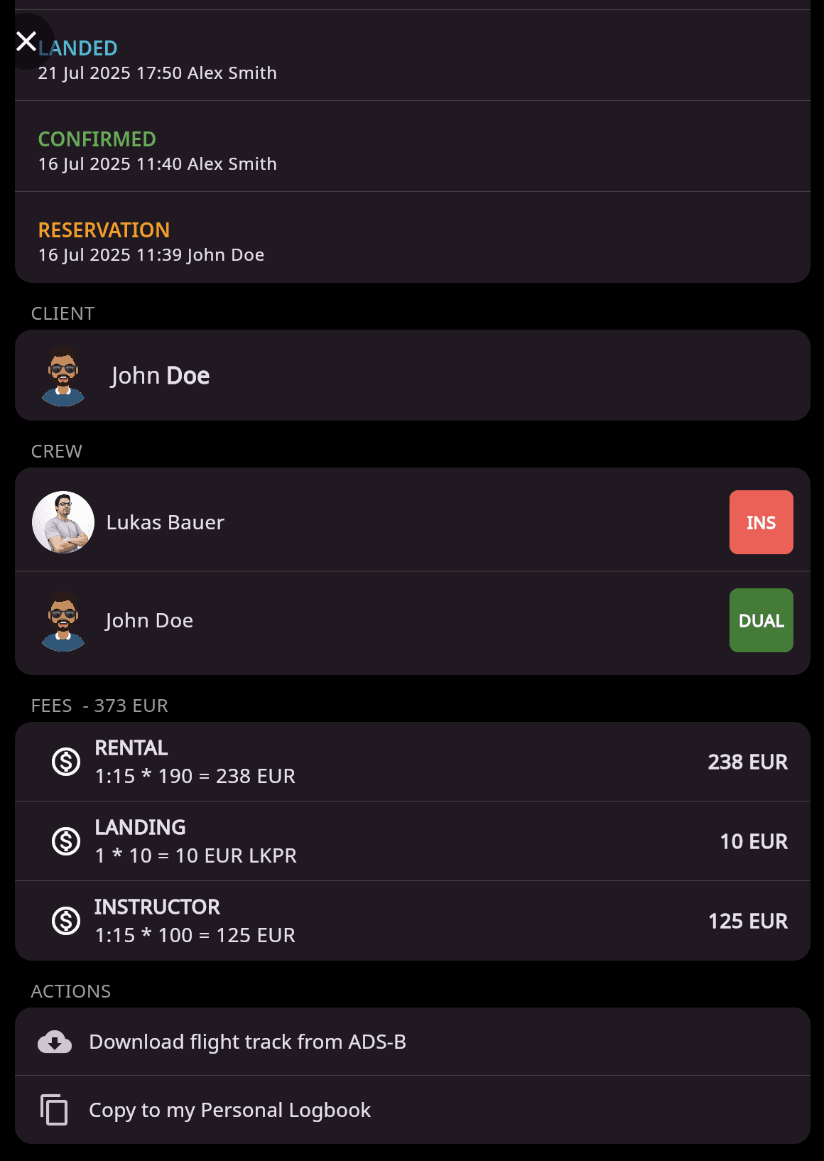Screen dimensions: 824x1161
Task: Open client John Doe's name
Action: [161, 375]
